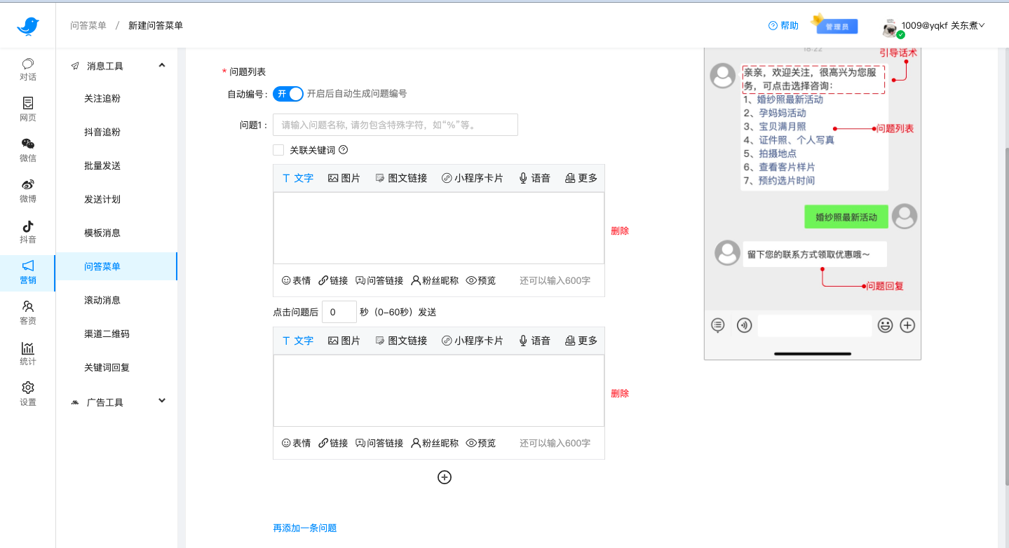The width and height of the screenshot is (1009, 548).
Task: Select the 抖音 channel in the left sidebar
Action: coord(27,231)
